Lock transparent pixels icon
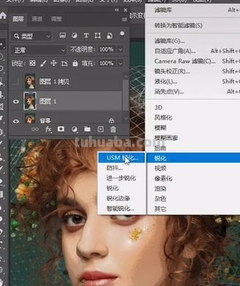The image size is (240, 286). (33, 63)
